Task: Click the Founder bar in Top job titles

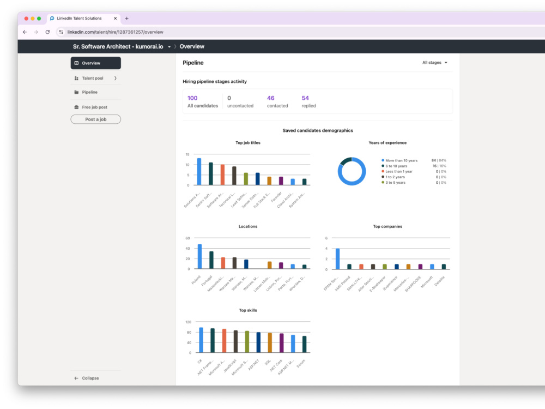Action: point(281,181)
